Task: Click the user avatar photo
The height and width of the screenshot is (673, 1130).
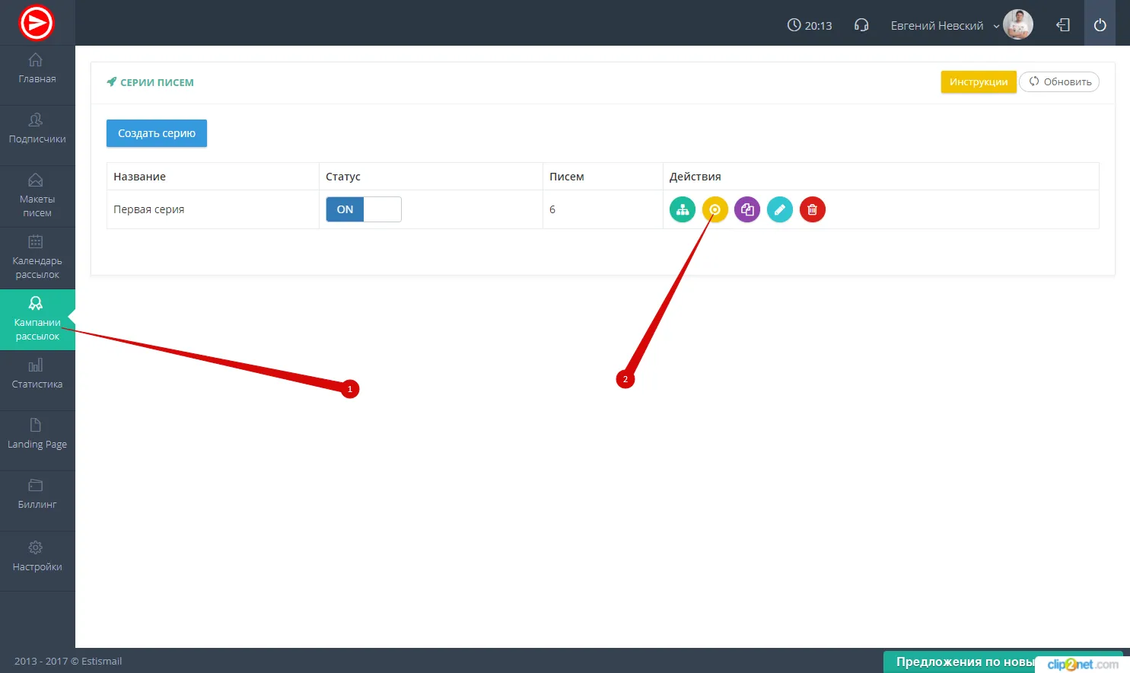Action: 1017,25
